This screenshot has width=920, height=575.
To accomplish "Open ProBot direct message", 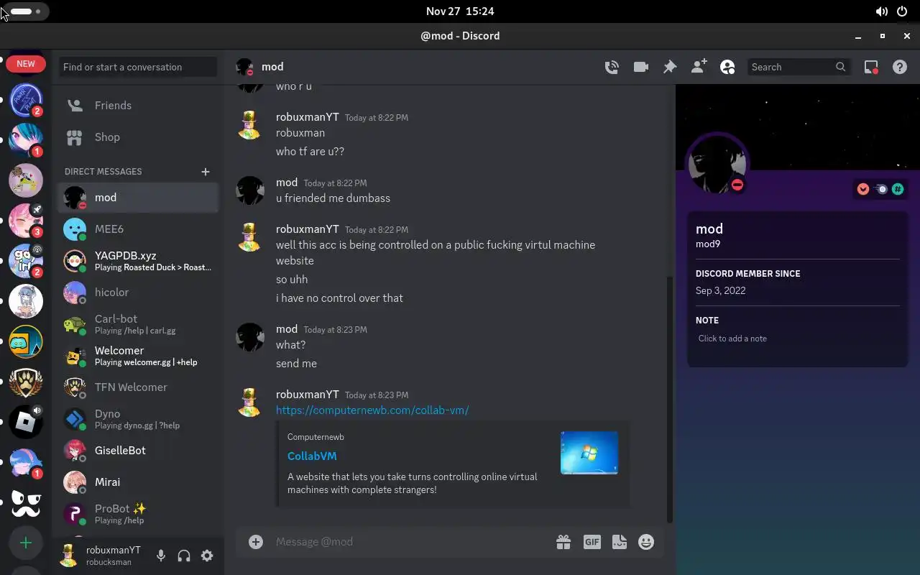I will [x=138, y=513].
